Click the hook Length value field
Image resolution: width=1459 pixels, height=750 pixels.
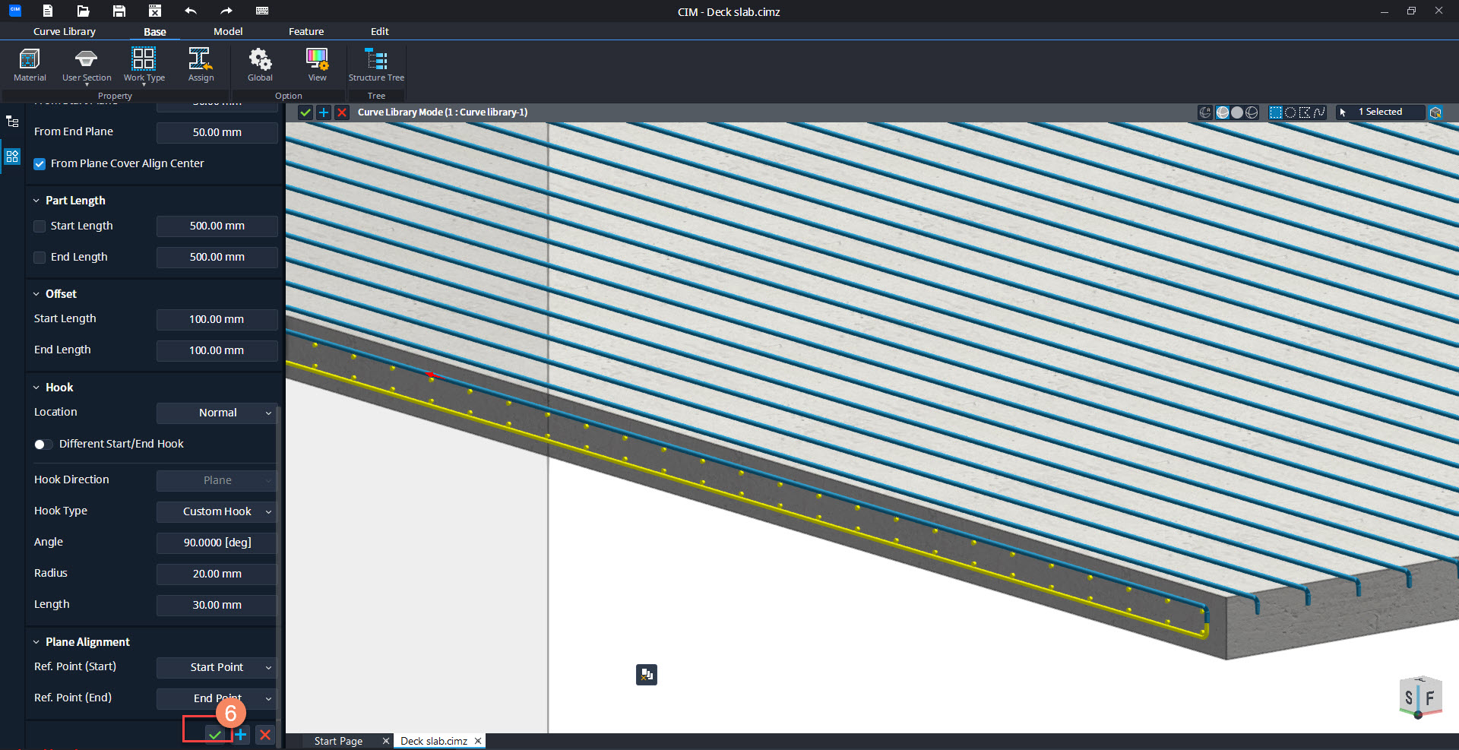[217, 605]
